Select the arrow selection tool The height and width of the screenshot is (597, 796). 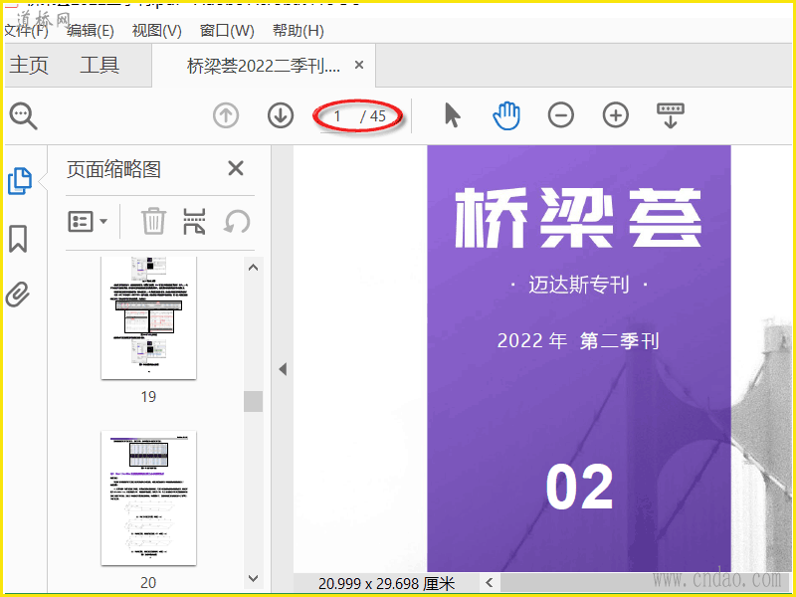453,115
